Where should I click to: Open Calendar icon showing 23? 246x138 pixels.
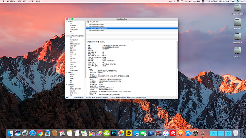[x=62, y=133]
